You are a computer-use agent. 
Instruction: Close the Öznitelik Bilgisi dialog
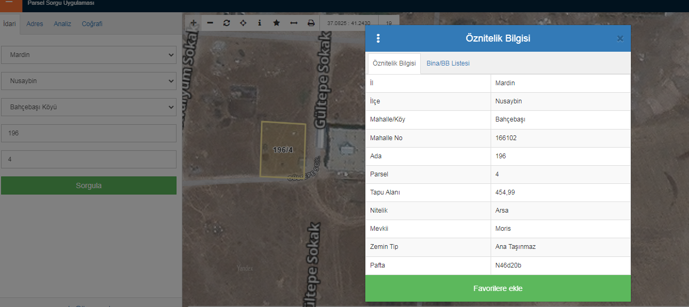[620, 38]
